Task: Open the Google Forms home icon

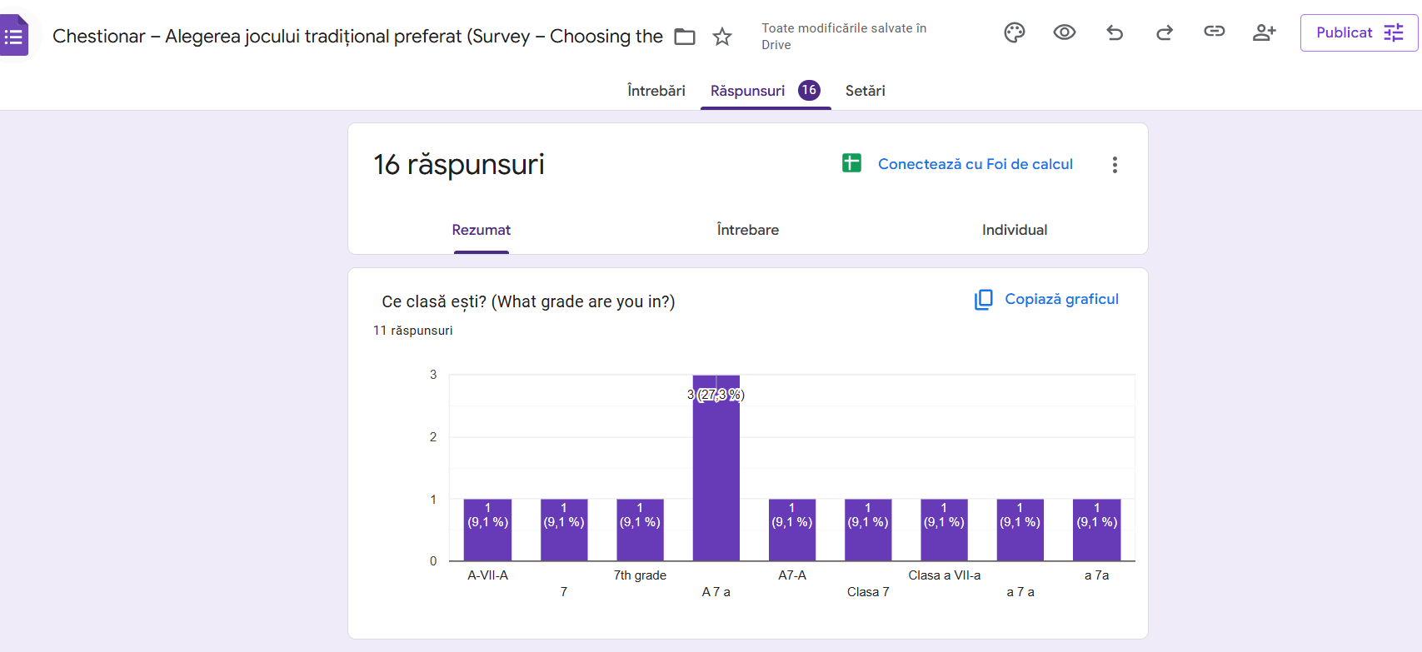Action: [14, 36]
